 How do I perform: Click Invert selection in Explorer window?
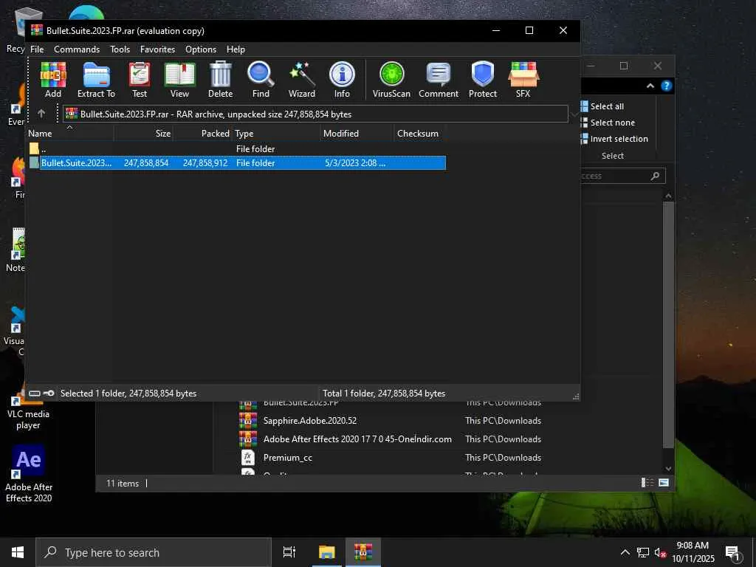coord(615,139)
